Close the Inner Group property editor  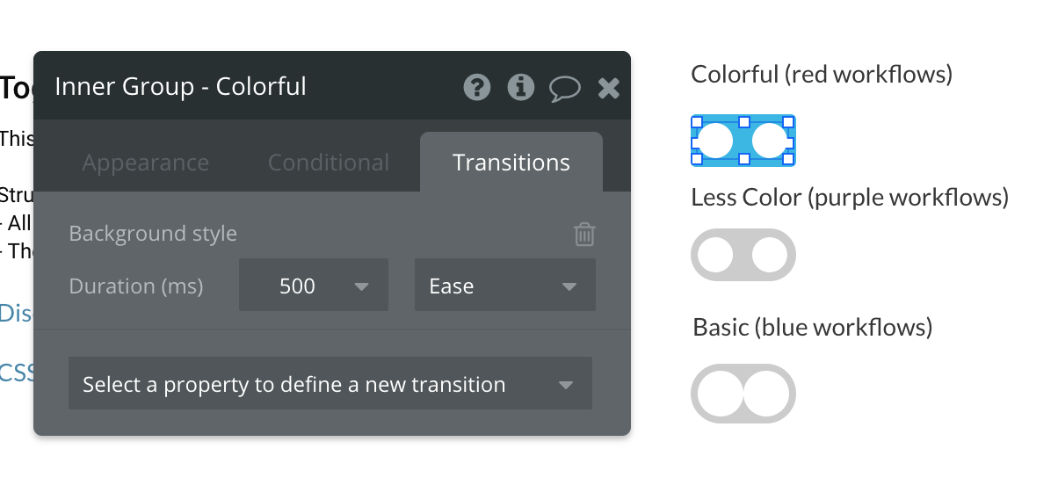tap(609, 87)
